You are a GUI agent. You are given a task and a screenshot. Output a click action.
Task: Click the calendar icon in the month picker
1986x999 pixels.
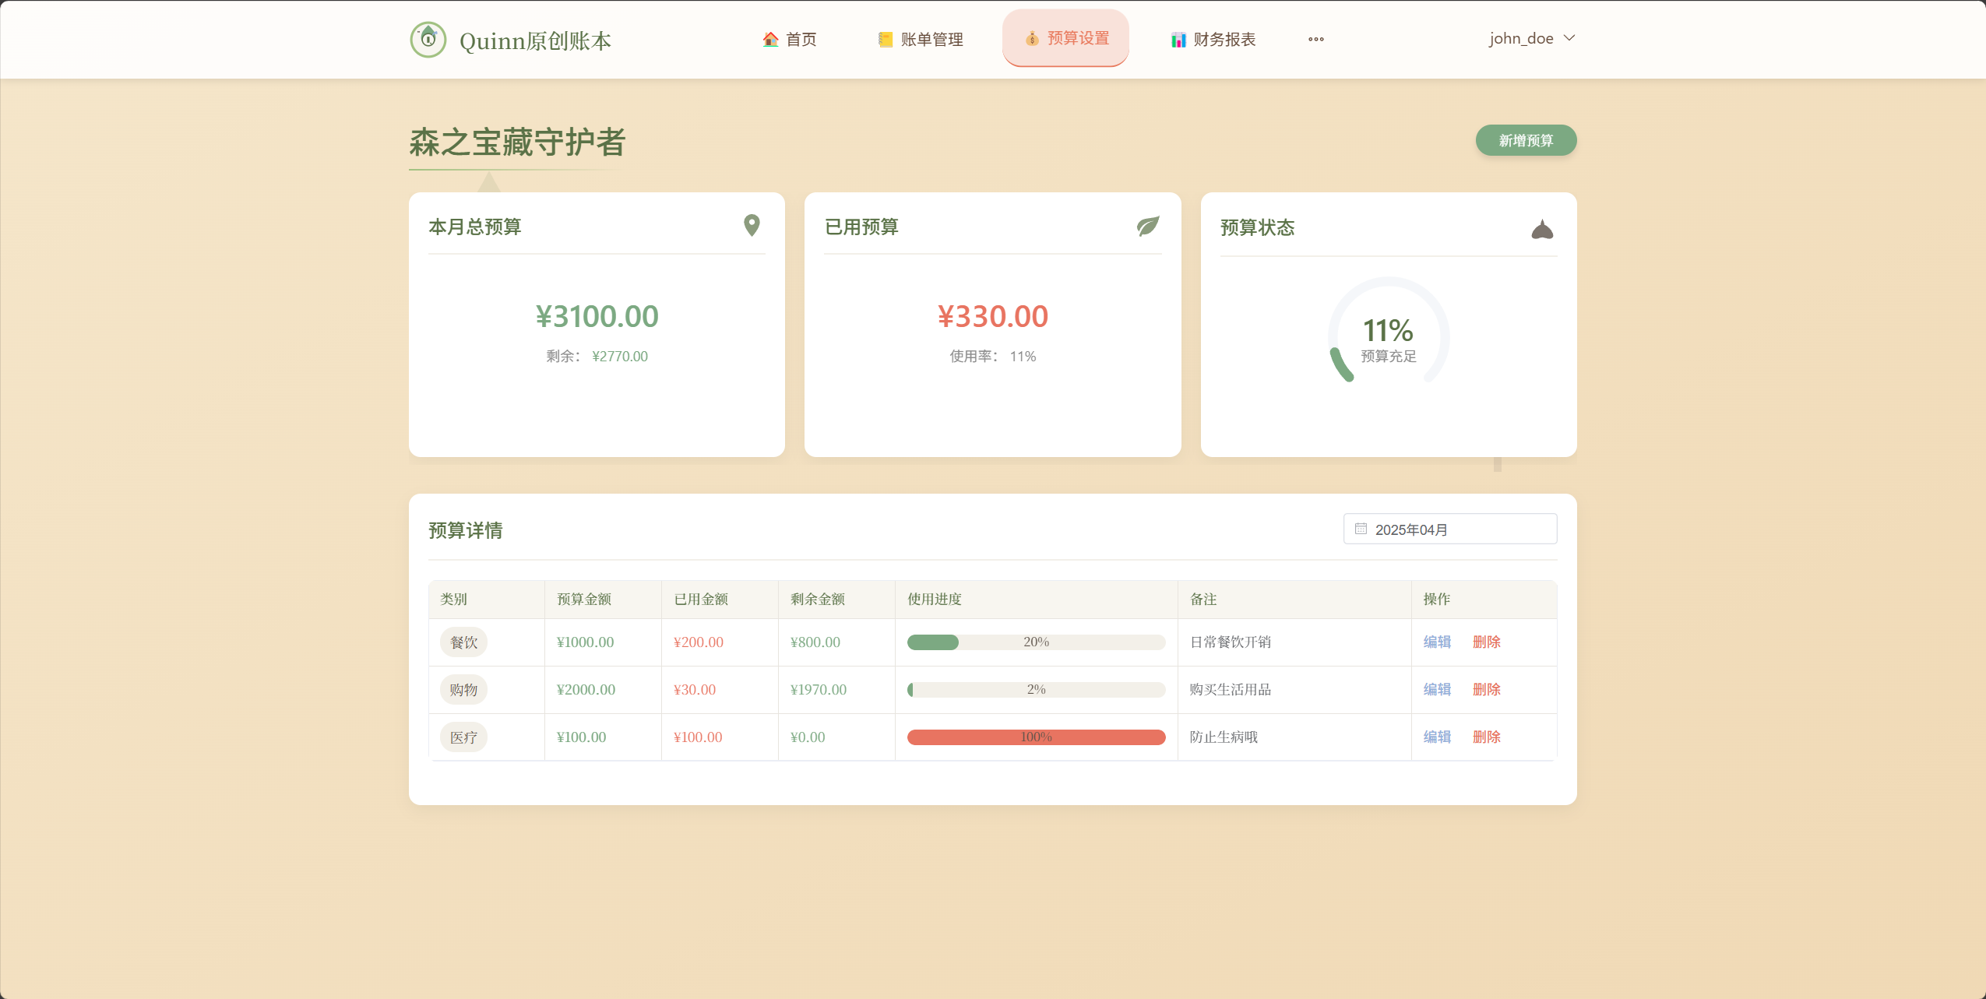(x=1360, y=529)
